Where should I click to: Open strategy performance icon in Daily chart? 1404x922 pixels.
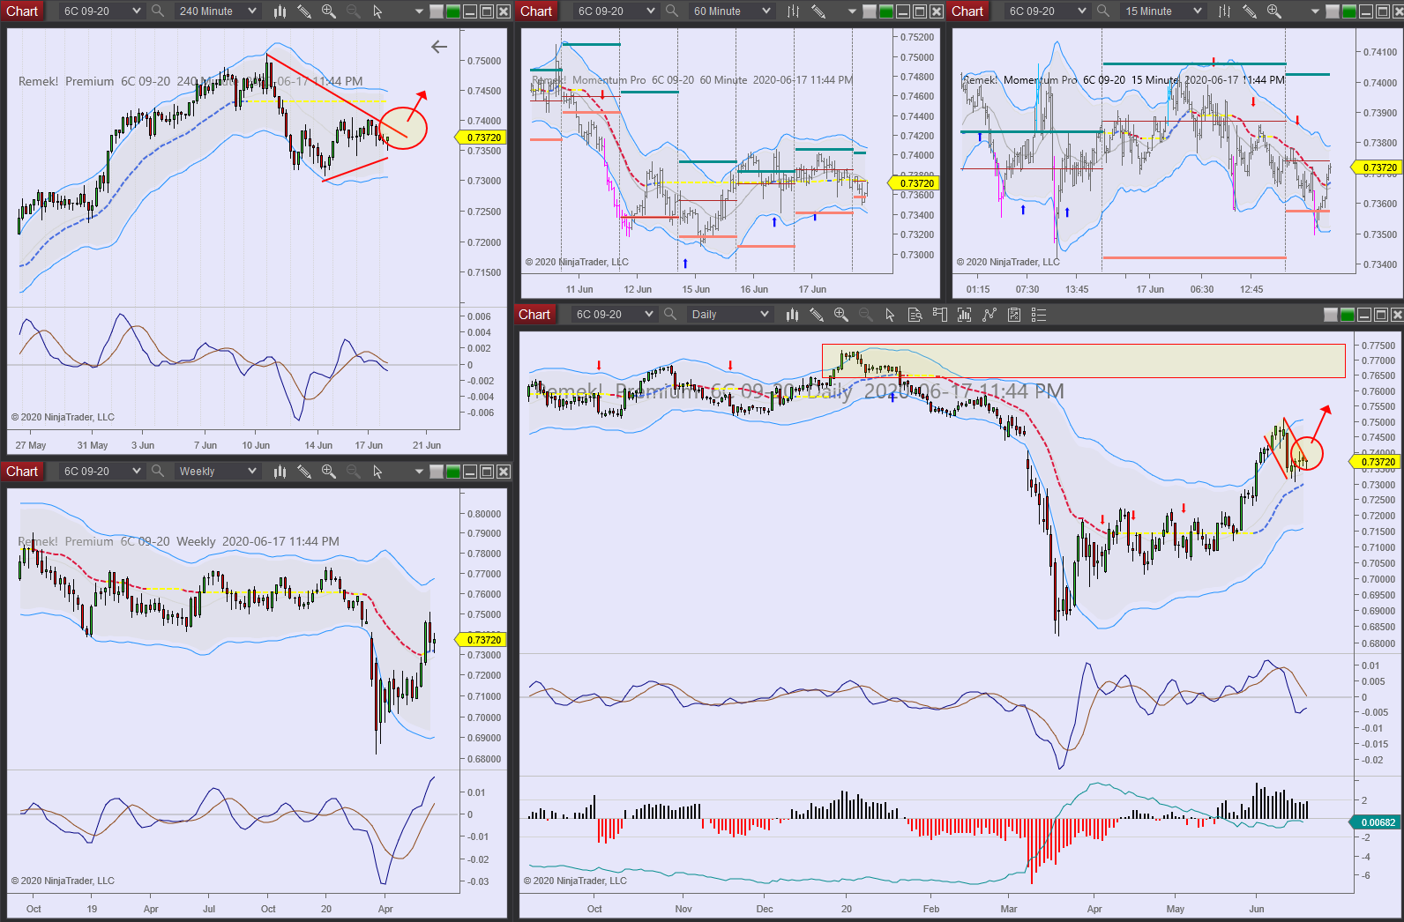click(1014, 315)
